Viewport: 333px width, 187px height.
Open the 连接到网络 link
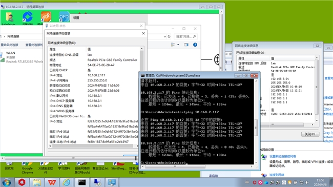pyautogui.click(x=277, y=175)
